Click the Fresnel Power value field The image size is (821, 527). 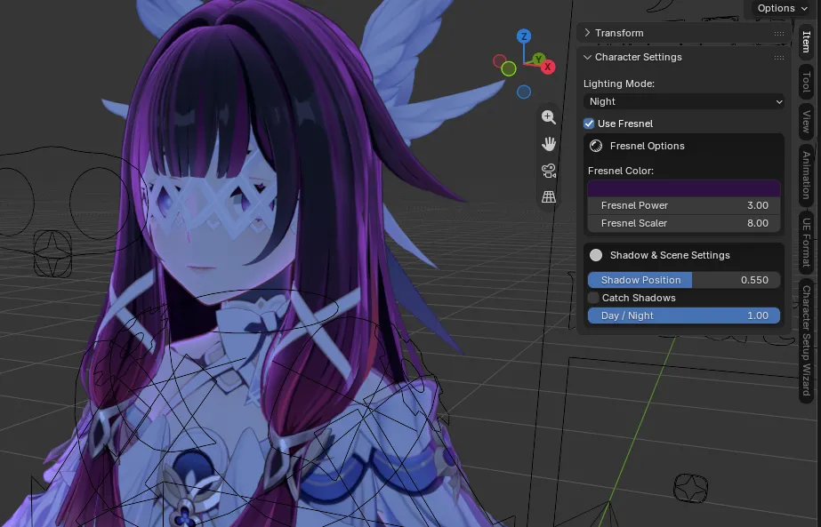tap(684, 205)
